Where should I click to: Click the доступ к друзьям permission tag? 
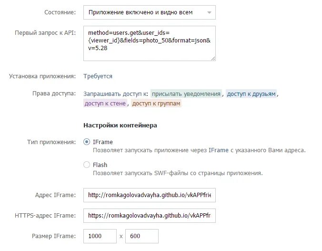point(251,94)
